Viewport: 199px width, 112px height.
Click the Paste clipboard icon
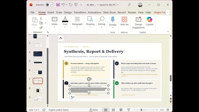(x=35, y=20)
